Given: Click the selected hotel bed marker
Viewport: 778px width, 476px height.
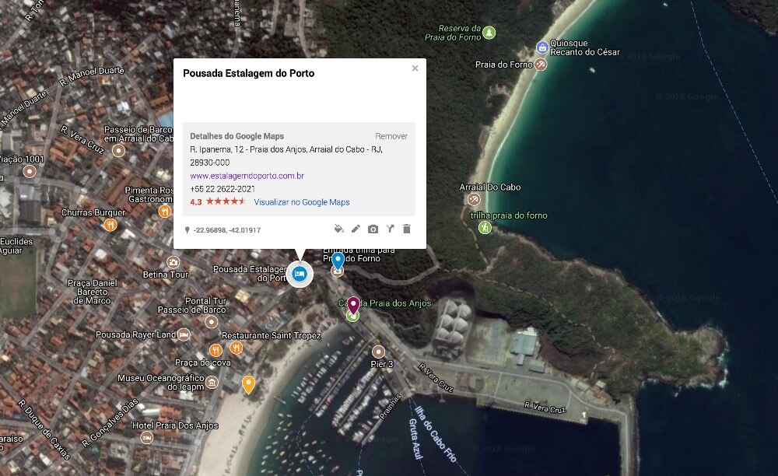Looking at the screenshot, I should 300,274.
